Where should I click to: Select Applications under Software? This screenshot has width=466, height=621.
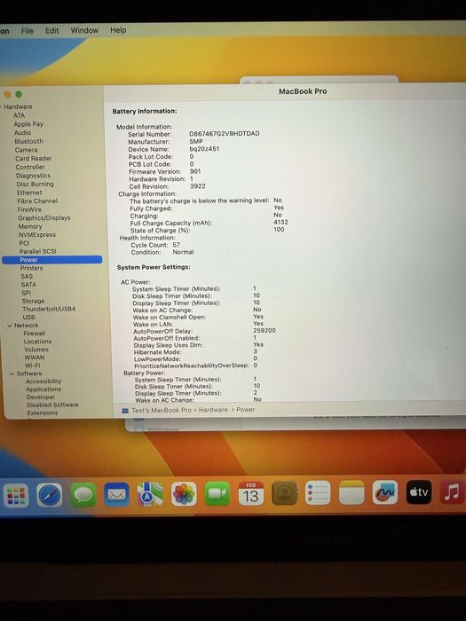(x=43, y=389)
